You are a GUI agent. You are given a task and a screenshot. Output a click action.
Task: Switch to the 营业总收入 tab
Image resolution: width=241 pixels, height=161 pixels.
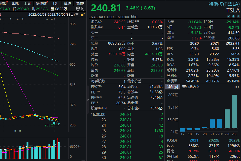coord(191,87)
